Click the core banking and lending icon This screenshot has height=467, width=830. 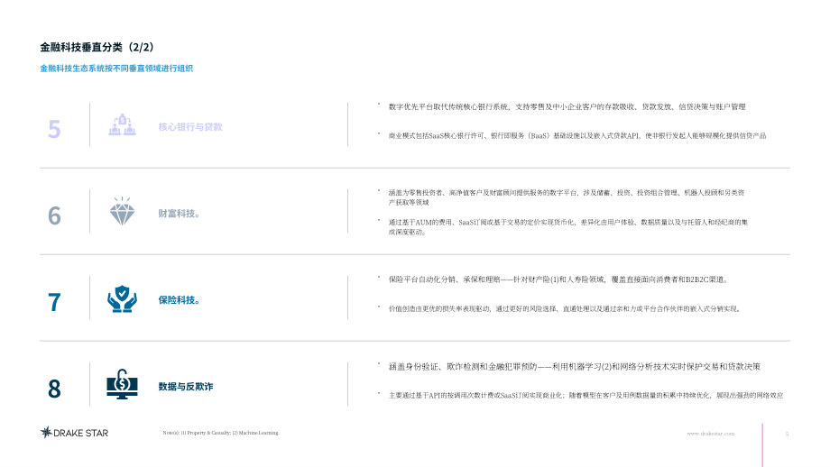pyautogui.click(x=123, y=124)
